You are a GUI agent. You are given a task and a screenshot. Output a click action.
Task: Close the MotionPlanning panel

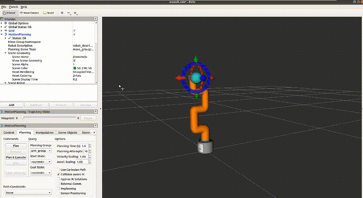click(96, 125)
